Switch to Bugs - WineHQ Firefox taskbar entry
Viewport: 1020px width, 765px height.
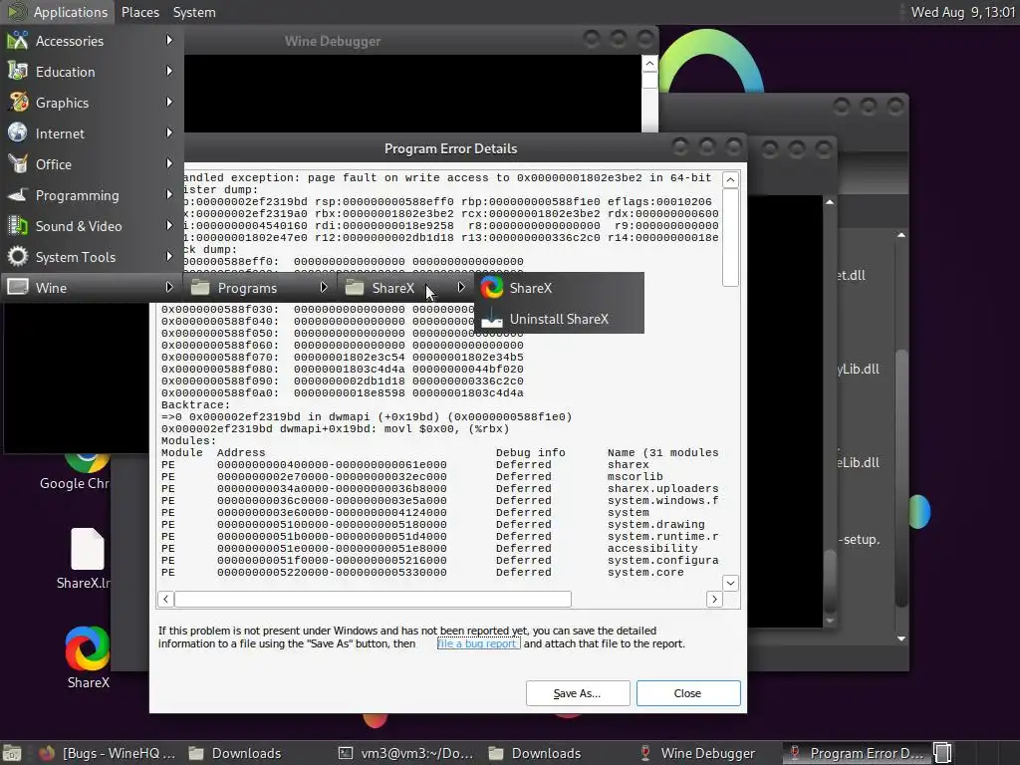108,753
